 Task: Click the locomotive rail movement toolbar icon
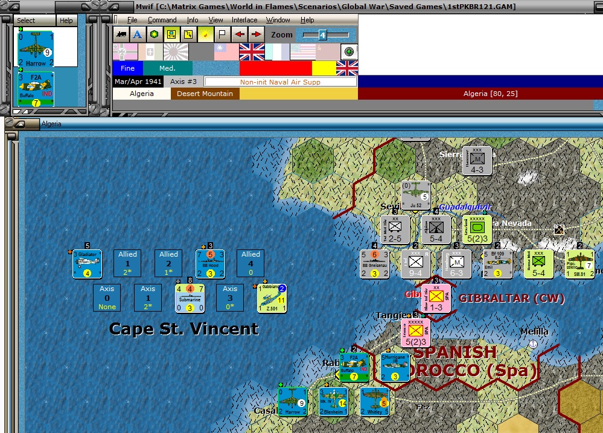point(121,34)
